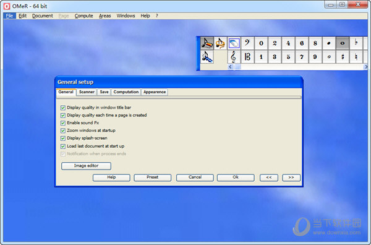Pick time digit 2 in palette
This screenshot has width=371, height=245.
tap(275, 43)
